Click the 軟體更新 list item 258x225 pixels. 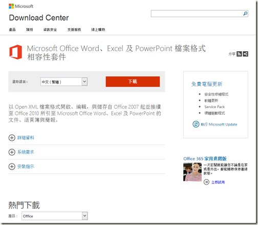[x=211, y=100]
